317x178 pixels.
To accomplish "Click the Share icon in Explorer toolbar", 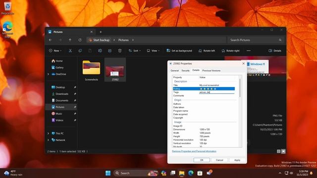I will 110,50.
